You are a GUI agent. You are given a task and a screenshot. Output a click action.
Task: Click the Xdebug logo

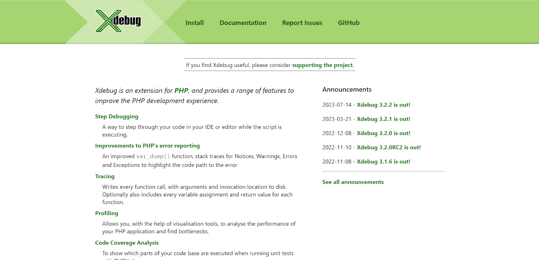[x=118, y=21]
